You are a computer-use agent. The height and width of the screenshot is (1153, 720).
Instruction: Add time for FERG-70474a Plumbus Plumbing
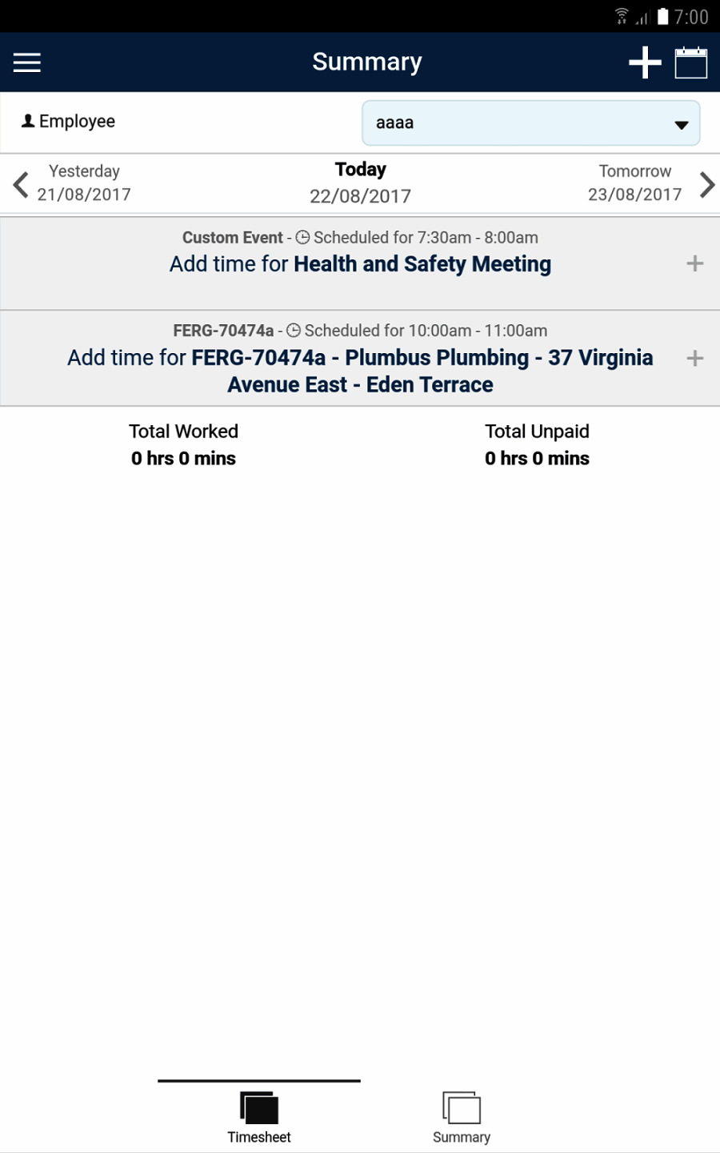click(360, 371)
